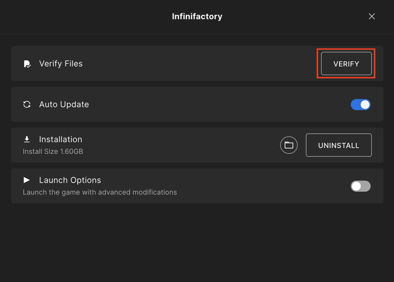This screenshot has height=282, width=394.
Task: Select the "Auto Update" label
Action: pyautogui.click(x=64, y=104)
